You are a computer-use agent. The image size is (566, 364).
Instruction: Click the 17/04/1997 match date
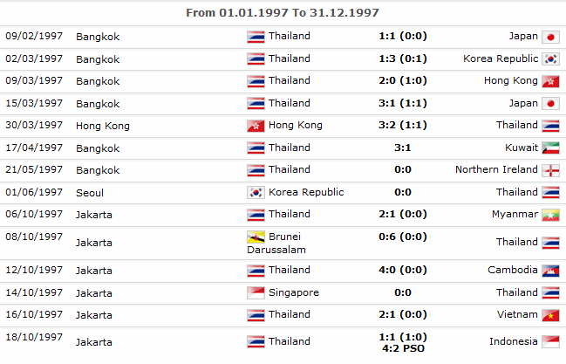(34, 148)
